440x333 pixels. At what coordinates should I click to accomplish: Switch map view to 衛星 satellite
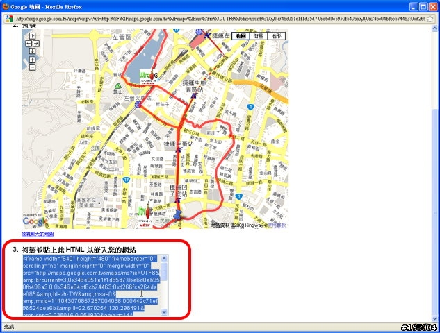258,36
